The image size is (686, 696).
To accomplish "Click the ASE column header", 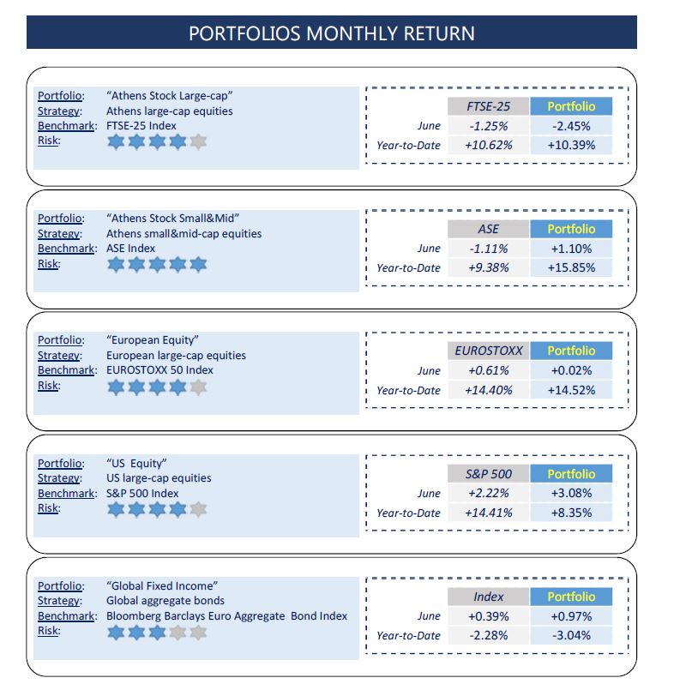I will [488, 229].
